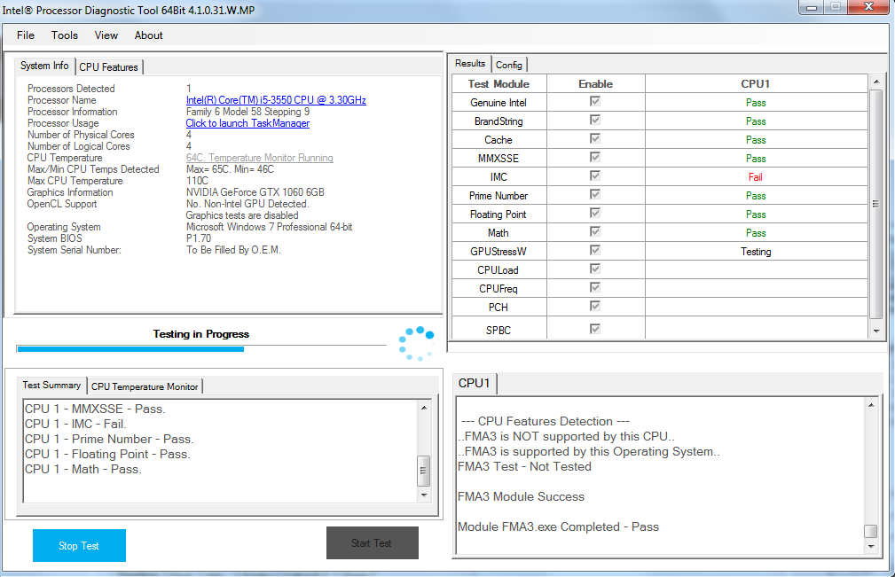Toggle the Cache enable checkbox

click(595, 138)
